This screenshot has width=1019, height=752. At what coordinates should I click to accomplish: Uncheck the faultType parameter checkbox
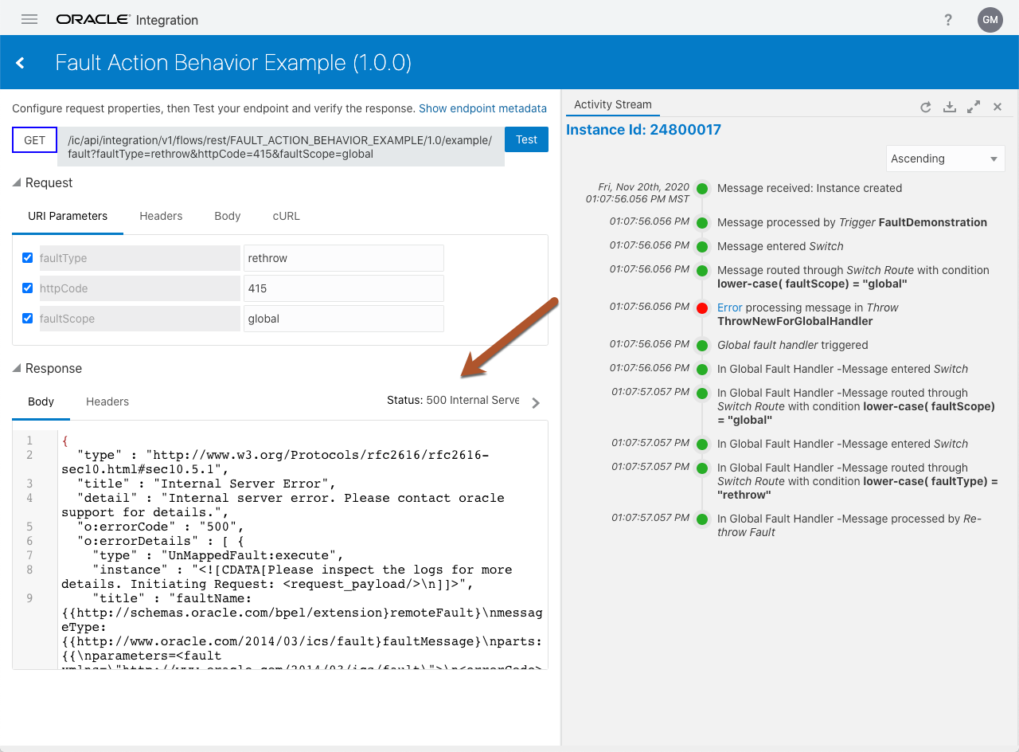pos(28,258)
